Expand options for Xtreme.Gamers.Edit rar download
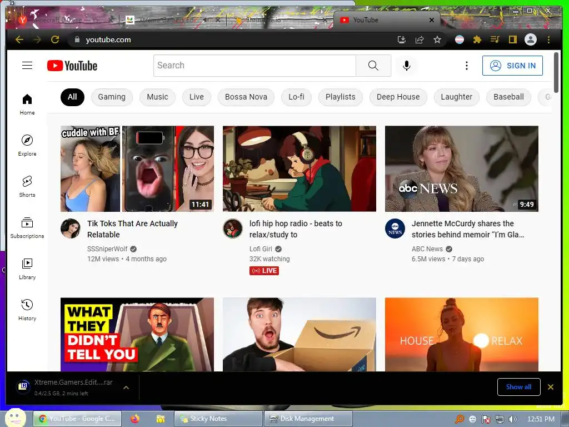The width and height of the screenshot is (569, 427). 126,388
